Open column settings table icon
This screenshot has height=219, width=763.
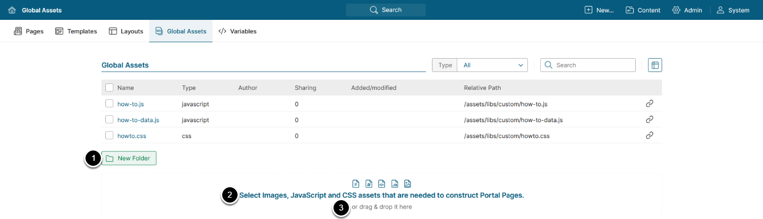point(655,65)
